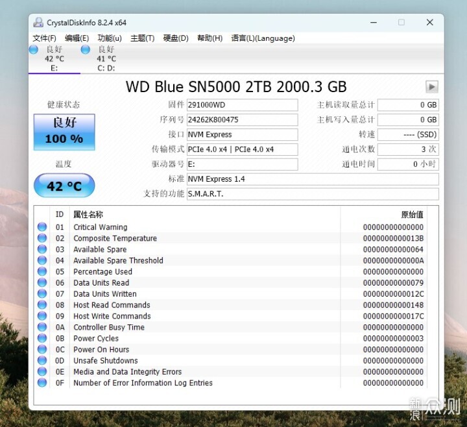Open the 文件(F) menu
Image resolution: width=467 pixels, height=427 pixels.
pyautogui.click(x=44, y=38)
